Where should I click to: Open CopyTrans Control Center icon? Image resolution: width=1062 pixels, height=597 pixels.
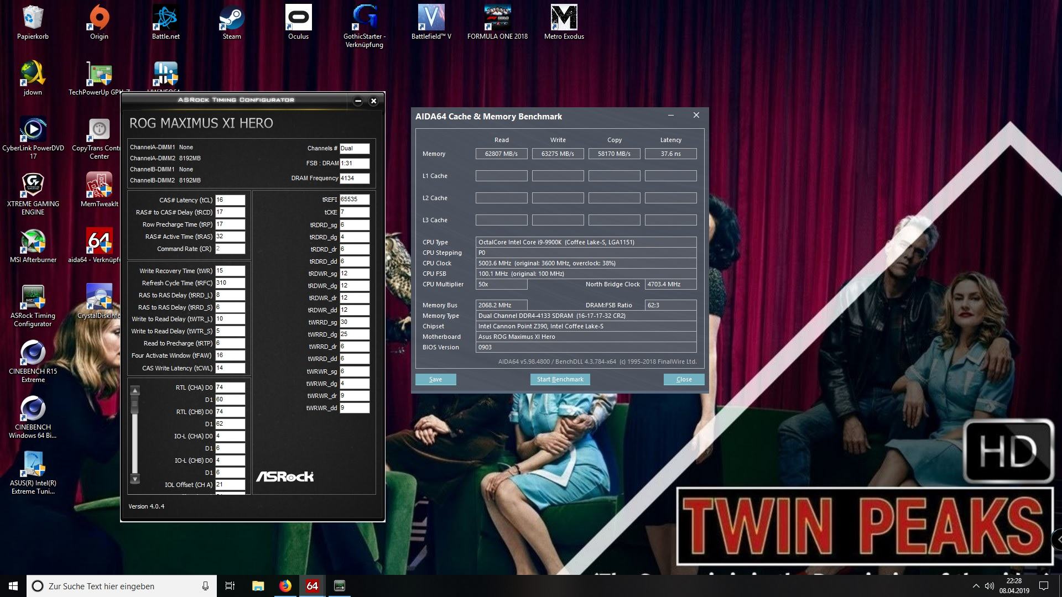coord(99,138)
